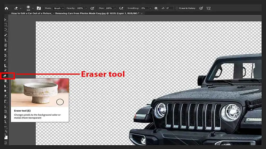Set the brush angle 0° field
This screenshot has width=266, height=149.
tap(169, 8)
